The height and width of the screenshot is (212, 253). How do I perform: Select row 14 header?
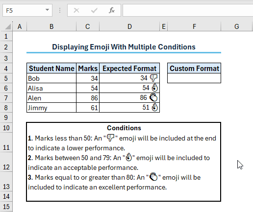6,196
